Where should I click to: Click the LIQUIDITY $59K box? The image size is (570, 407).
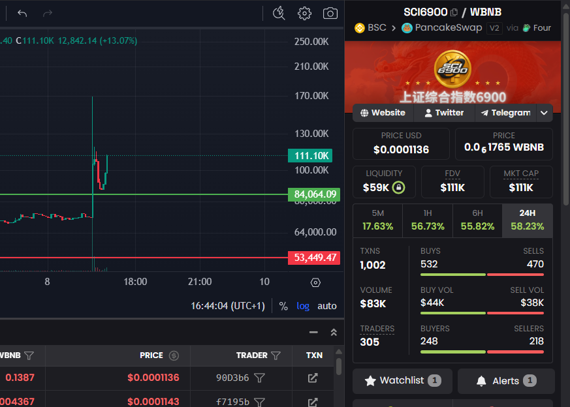(x=384, y=182)
